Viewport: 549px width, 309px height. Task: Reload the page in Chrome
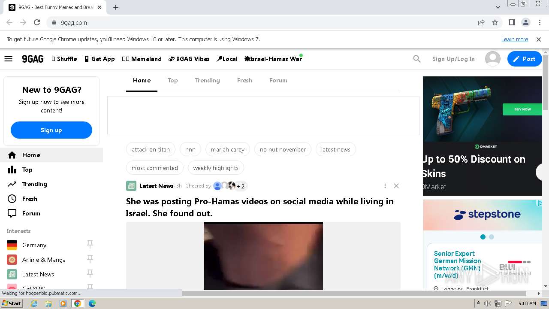37,22
